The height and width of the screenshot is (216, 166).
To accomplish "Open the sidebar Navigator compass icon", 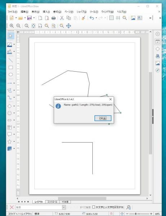I will tap(158, 71).
